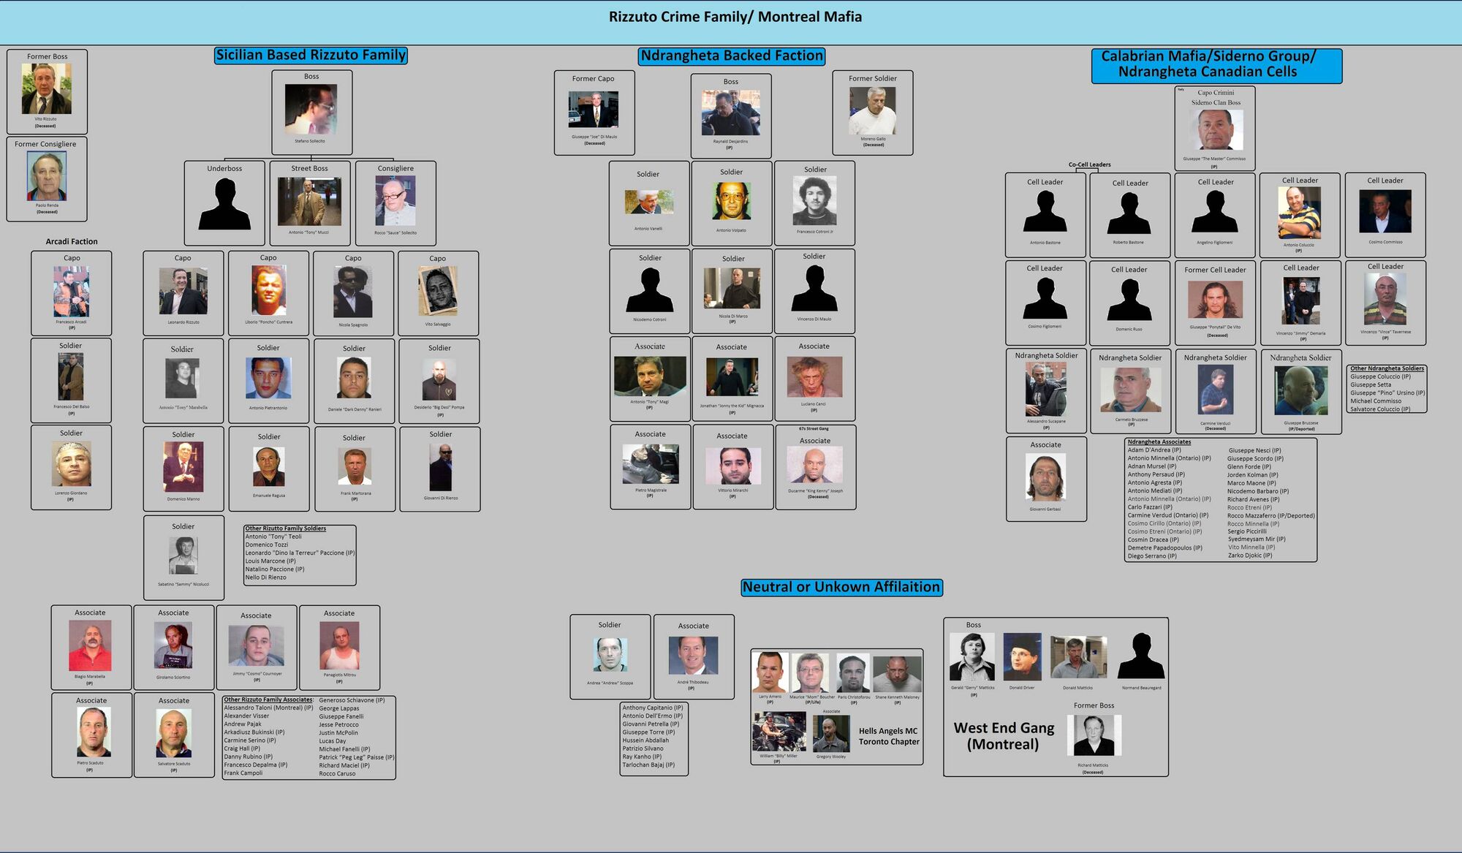Select Vincenzo "Vince" Tavernese's photo
This screenshot has height=853, width=1462.
1385,300
